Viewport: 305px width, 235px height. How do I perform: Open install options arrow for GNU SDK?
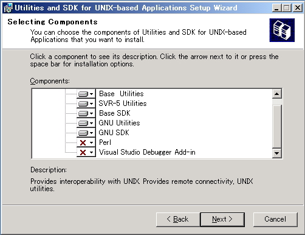(x=92, y=133)
